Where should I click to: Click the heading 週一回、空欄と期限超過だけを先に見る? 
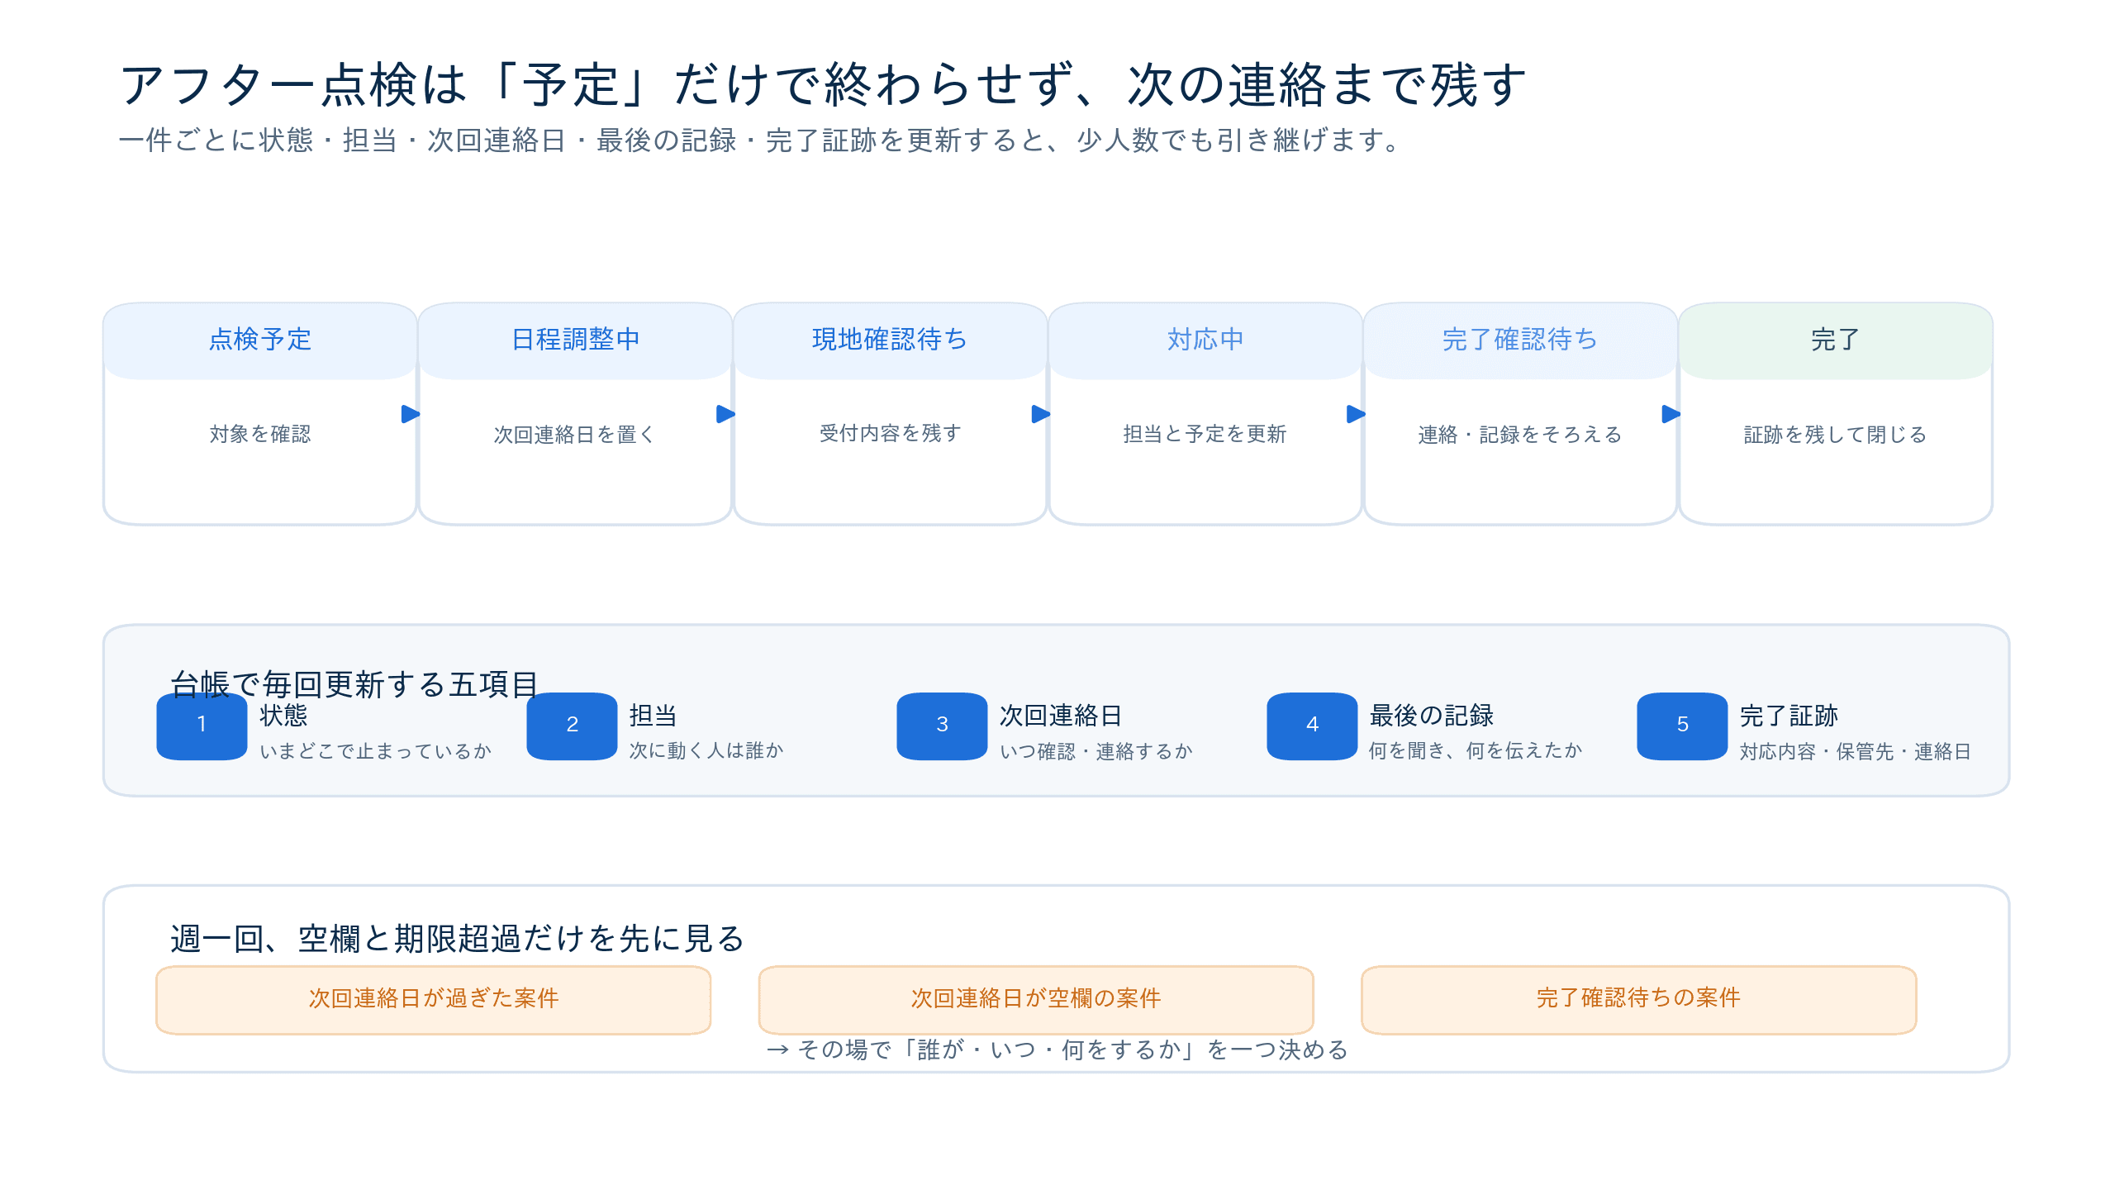(x=458, y=939)
